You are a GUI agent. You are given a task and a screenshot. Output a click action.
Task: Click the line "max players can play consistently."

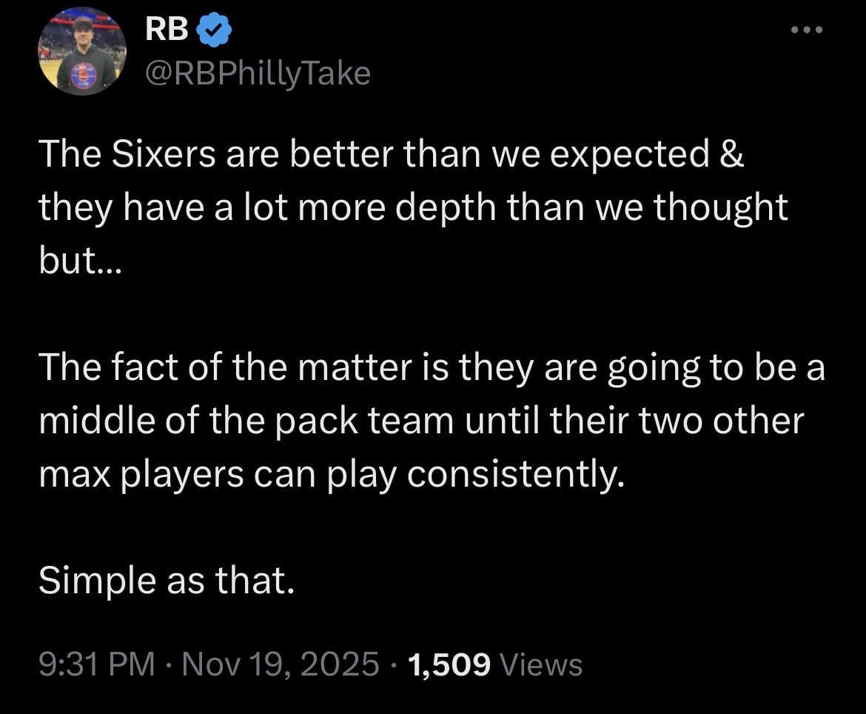[327, 474]
